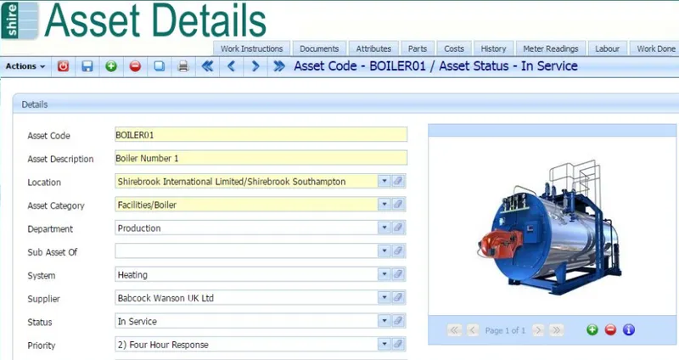Go to the next asset record
Viewport: 679px width, 360px height.
(x=255, y=66)
